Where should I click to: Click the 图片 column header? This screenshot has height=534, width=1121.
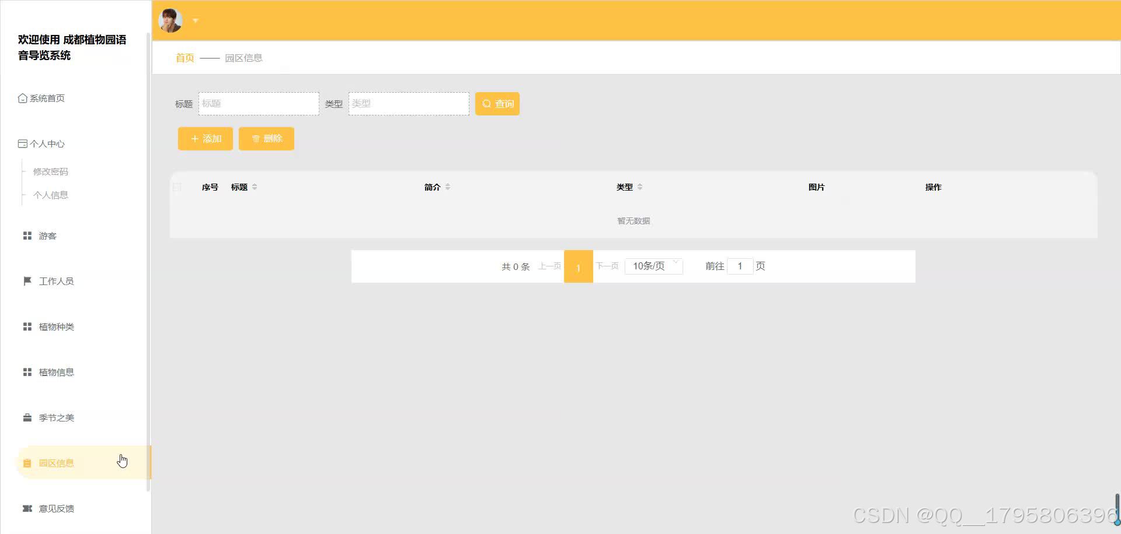pos(817,187)
